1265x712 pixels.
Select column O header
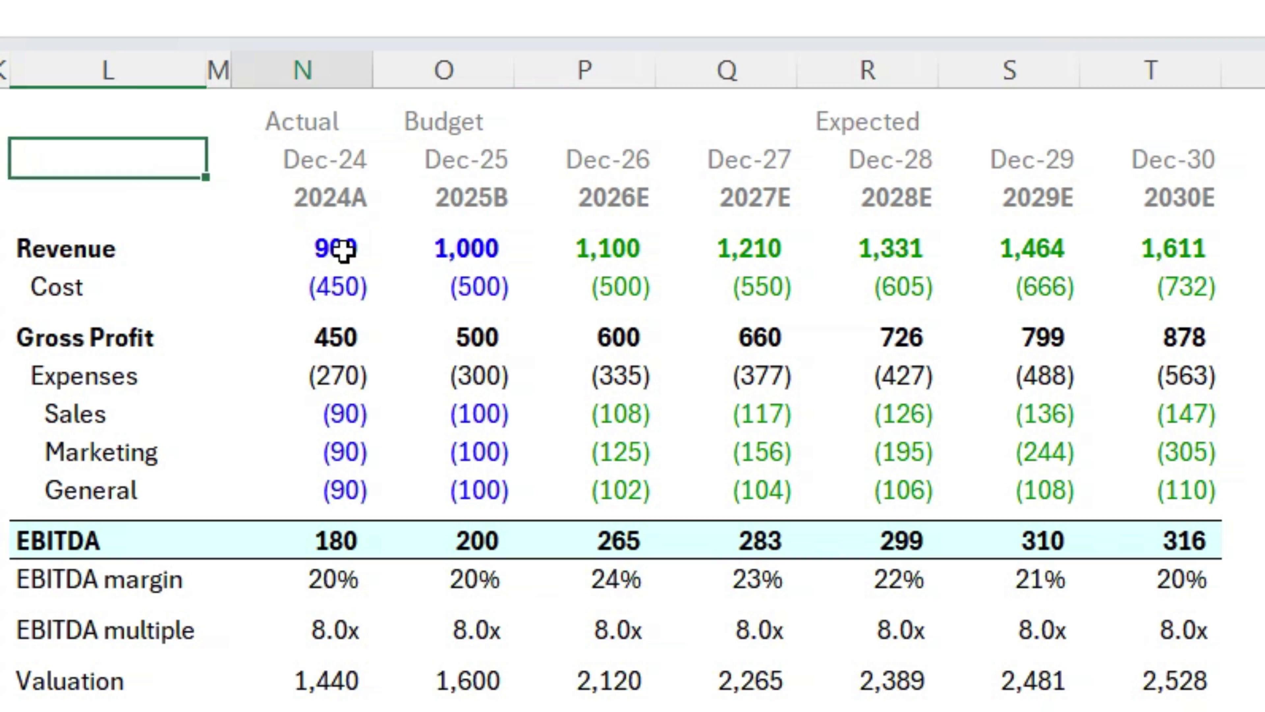click(x=443, y=70)
